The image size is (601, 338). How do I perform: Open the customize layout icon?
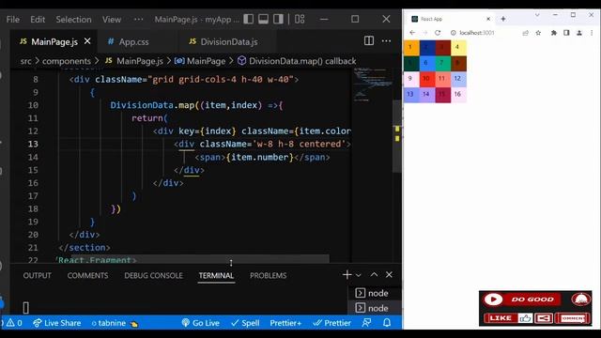pos(300,19)
